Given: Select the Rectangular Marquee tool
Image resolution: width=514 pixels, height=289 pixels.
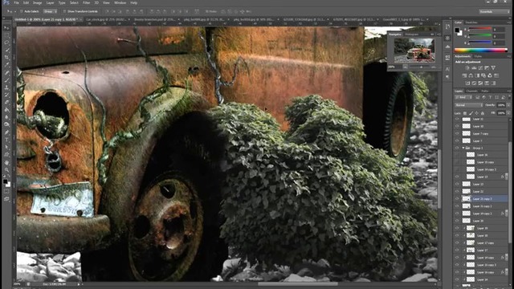Looking at the screenshot, I should pyautogui.click(x=7, y=35).
